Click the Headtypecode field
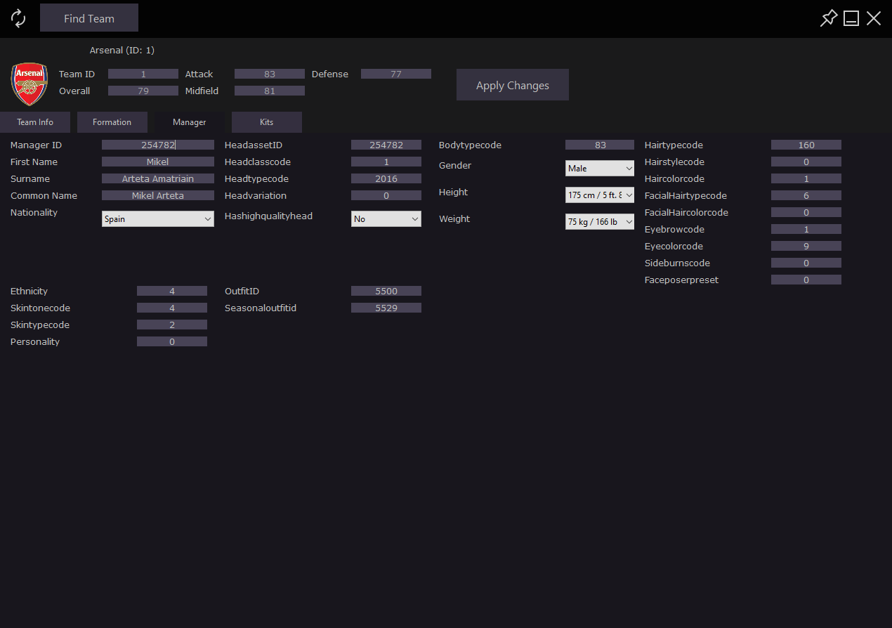 coord(386,178)
